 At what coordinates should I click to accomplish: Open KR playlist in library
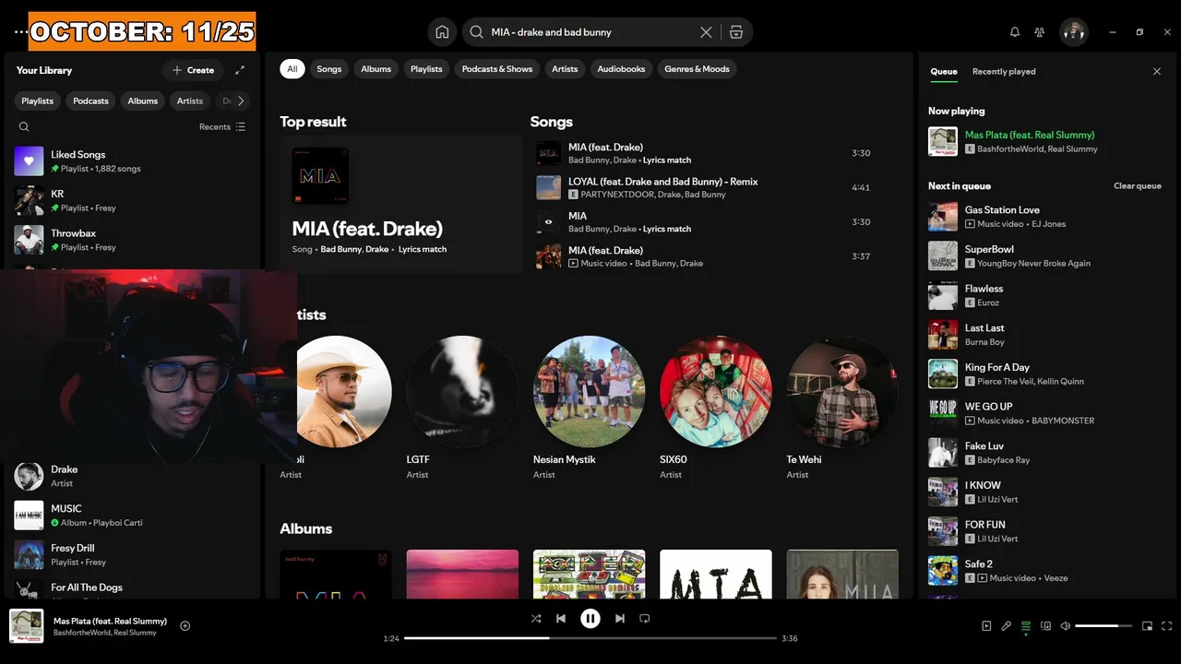[x=133, y=200]
